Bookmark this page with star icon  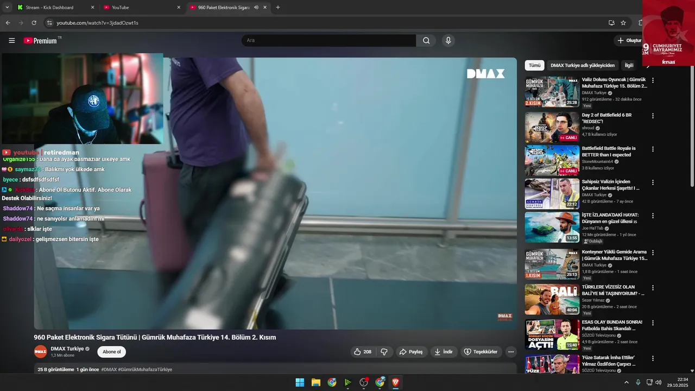[623, 23]
